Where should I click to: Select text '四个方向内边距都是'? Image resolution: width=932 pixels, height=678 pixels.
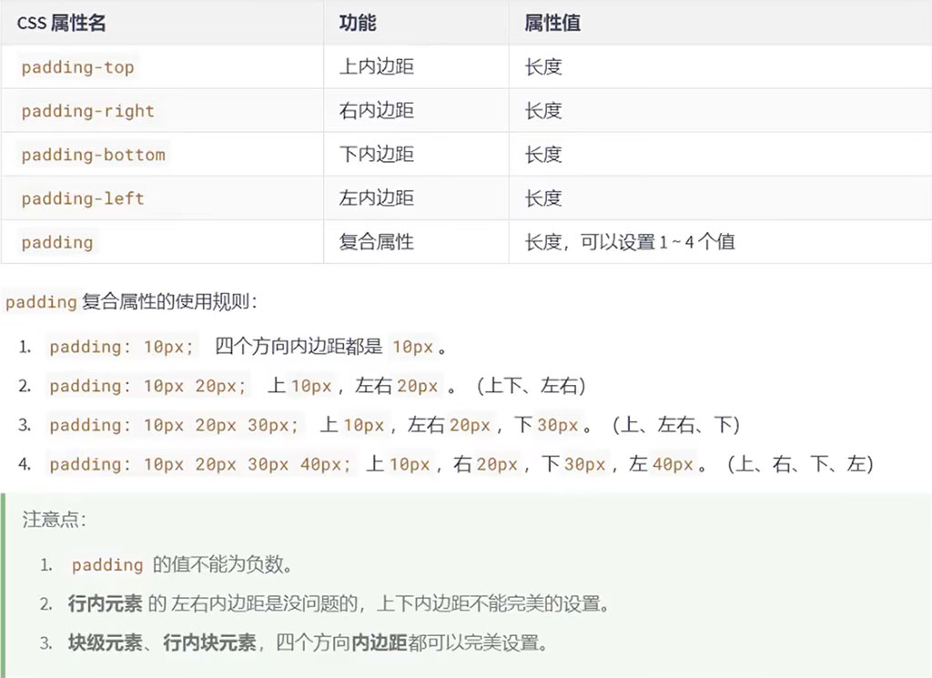[x=299, y=346]
